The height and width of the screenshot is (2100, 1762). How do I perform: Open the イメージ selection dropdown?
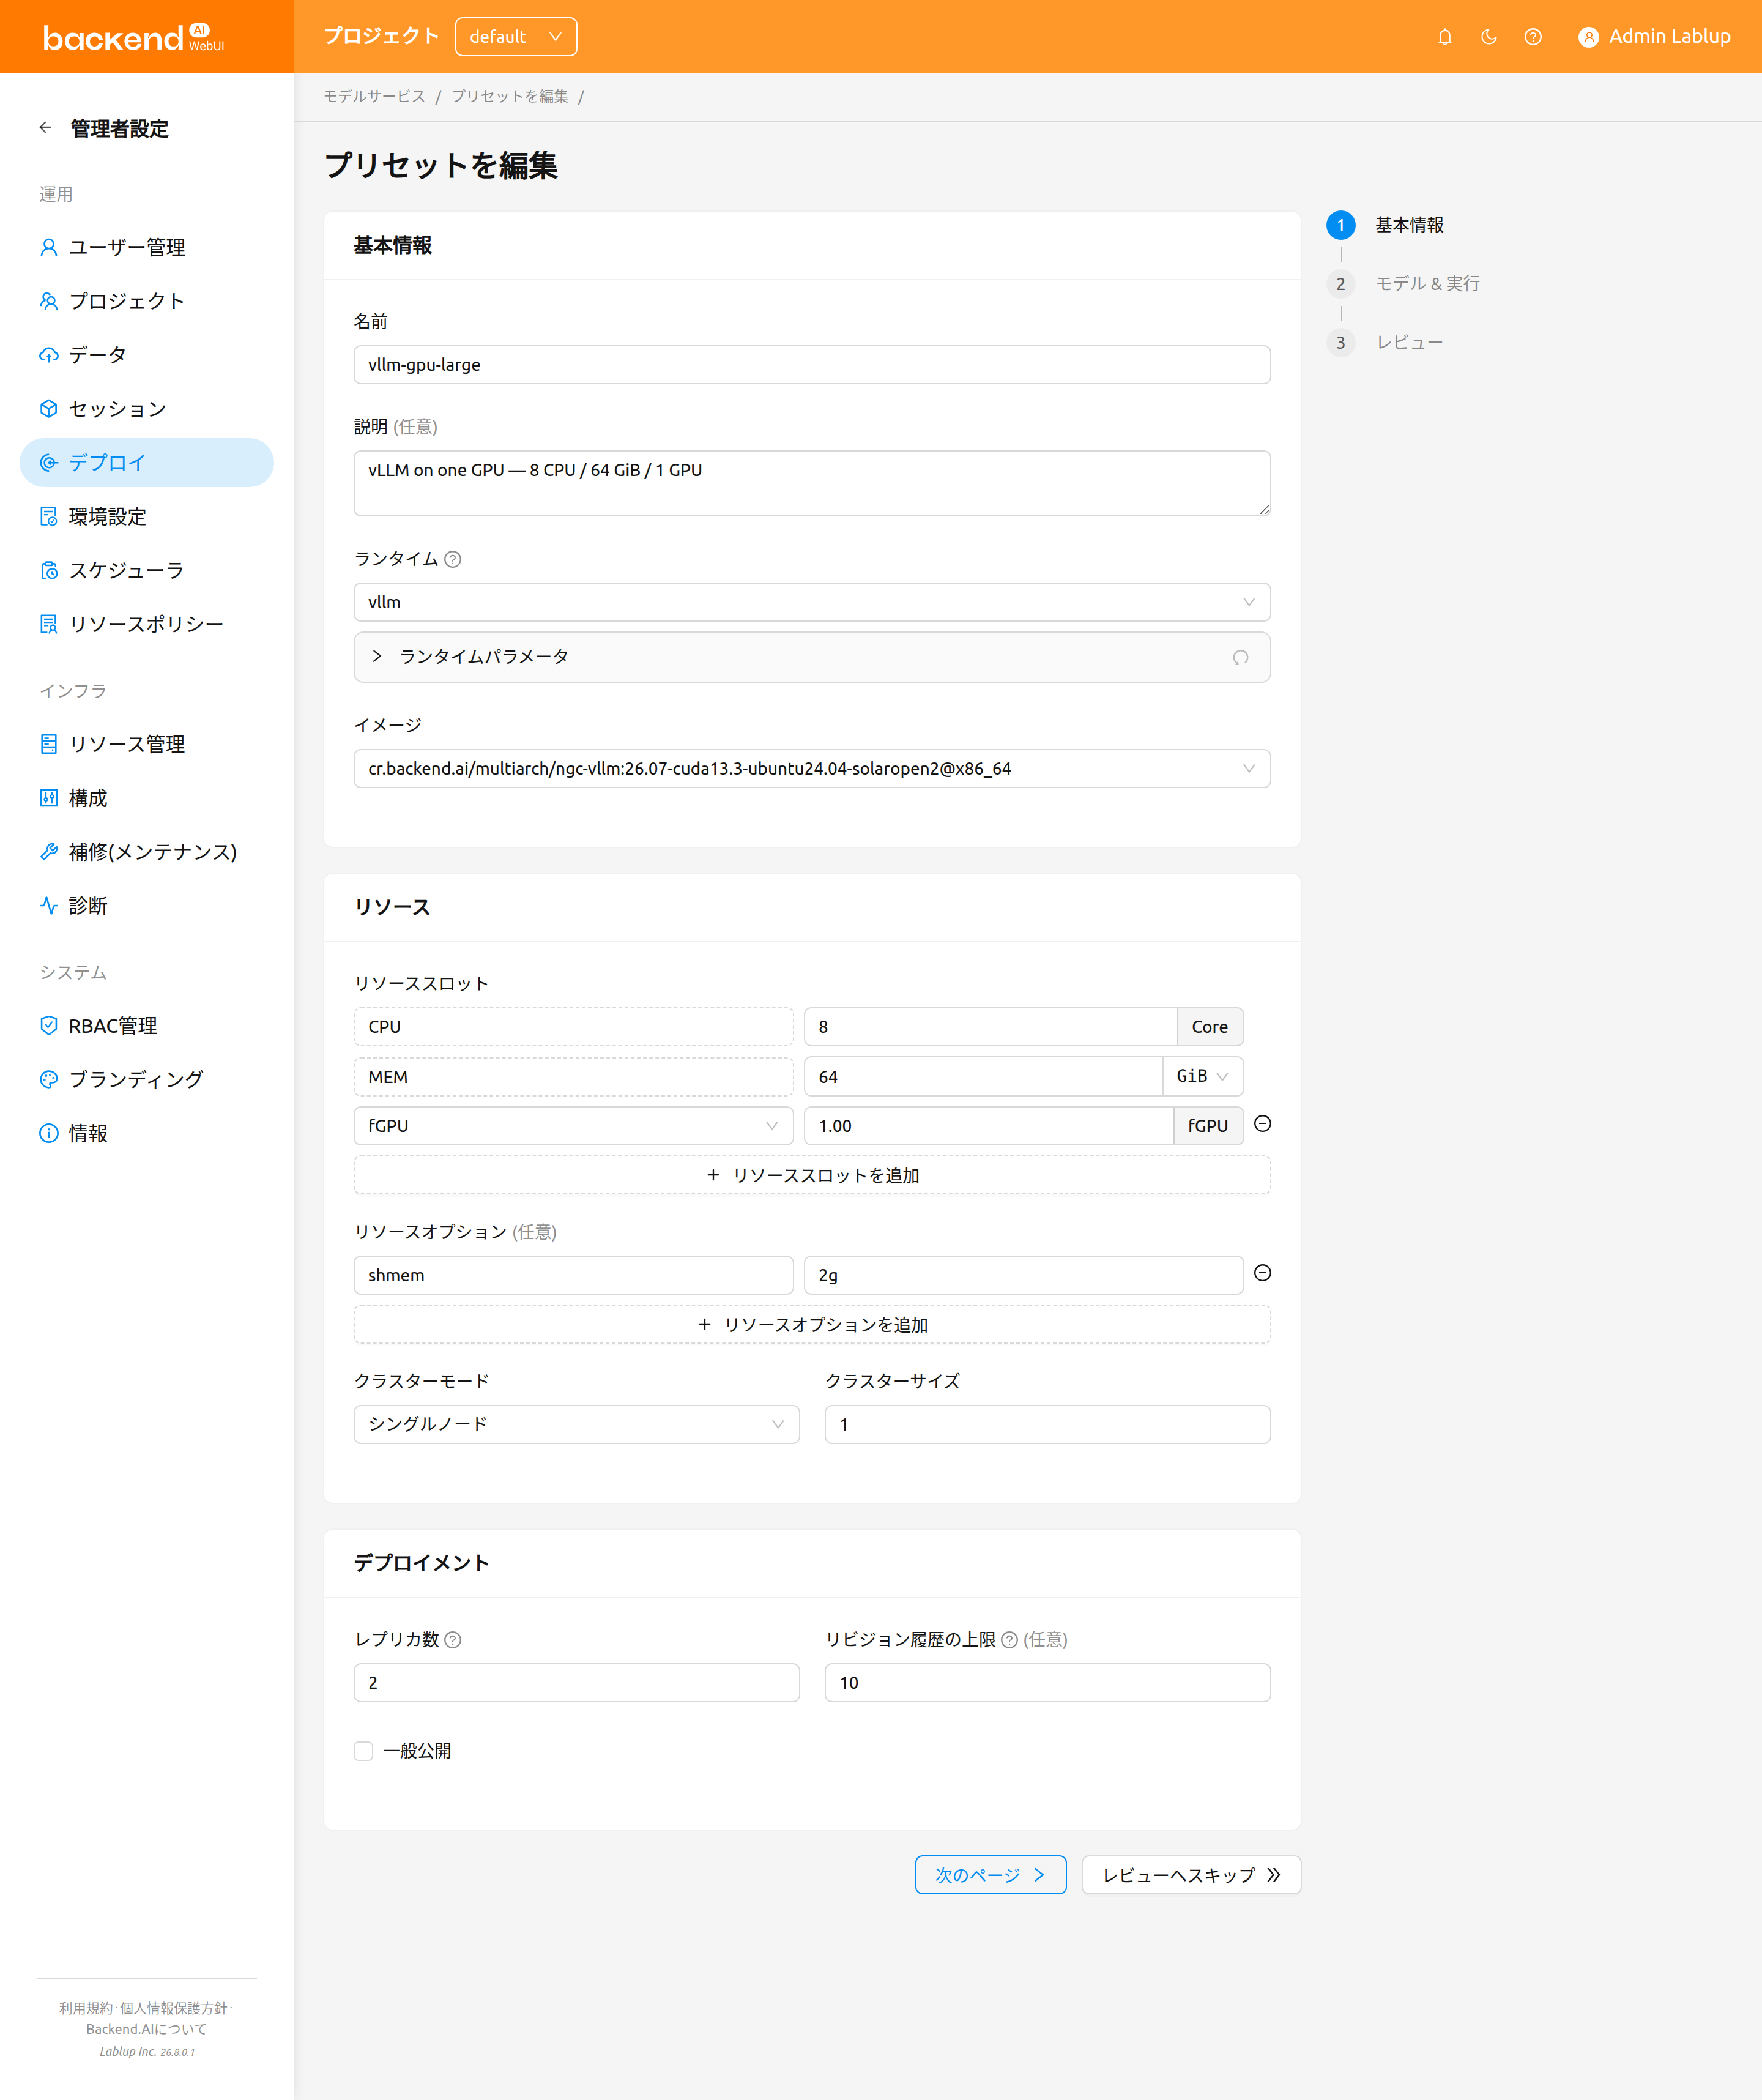click(812, 769)
